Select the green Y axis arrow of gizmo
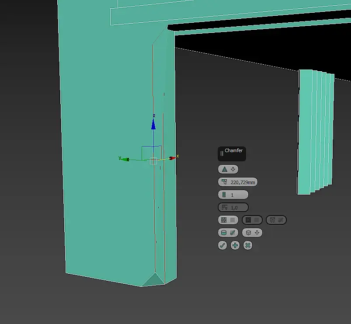The image size is (351, 324). 125,159
